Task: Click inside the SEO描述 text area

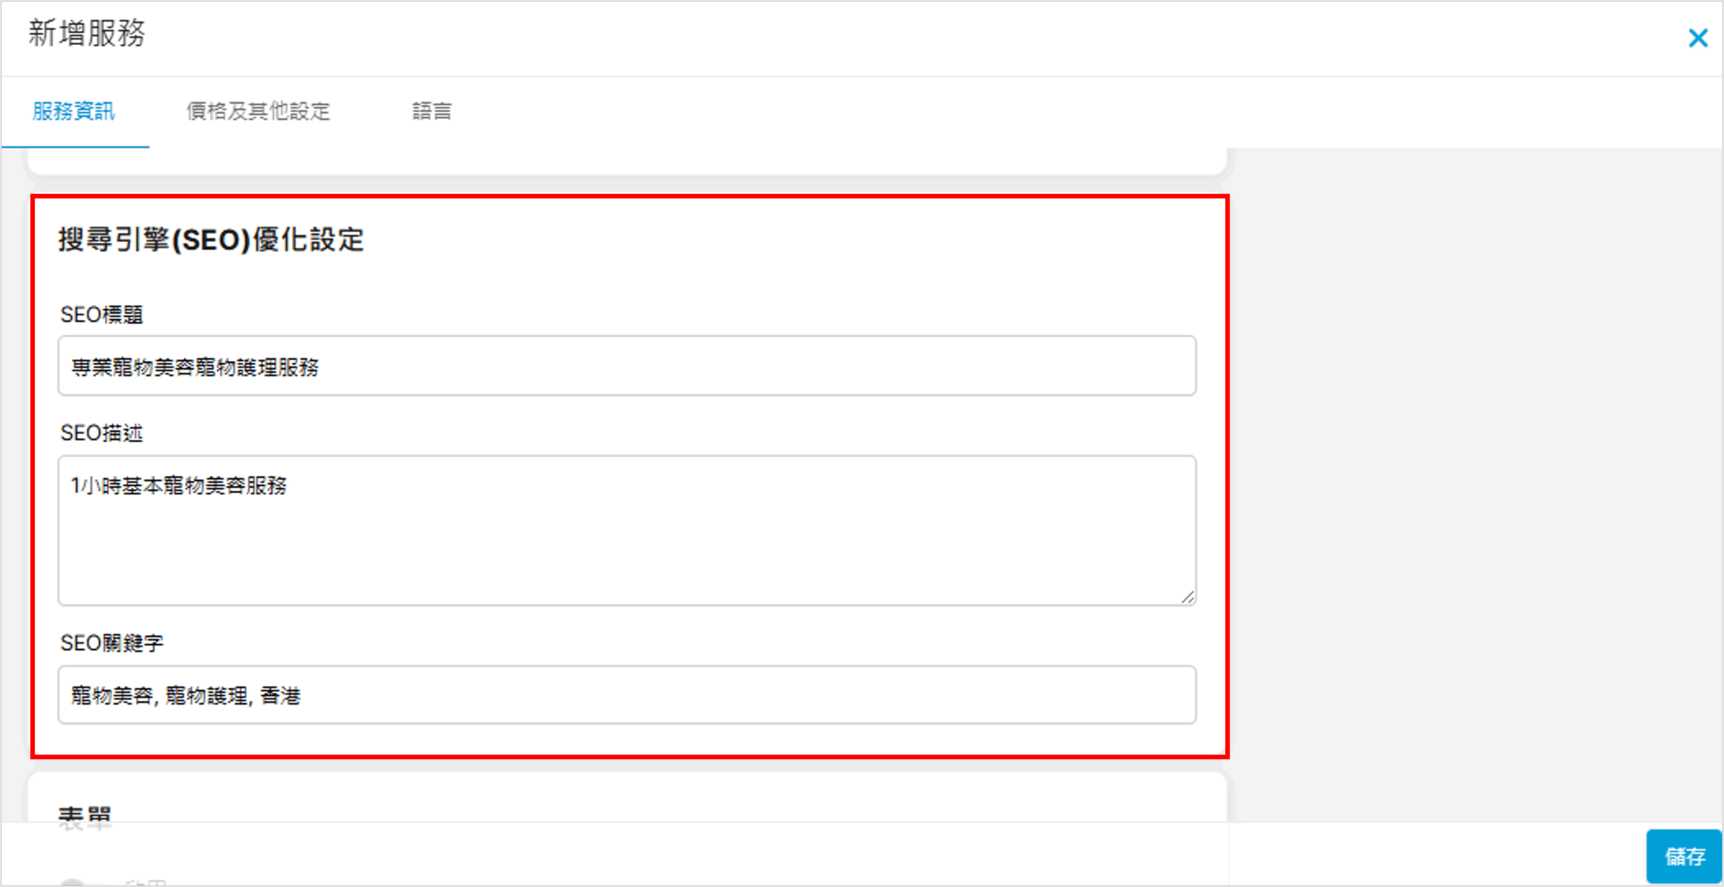Action: (626, 539)
